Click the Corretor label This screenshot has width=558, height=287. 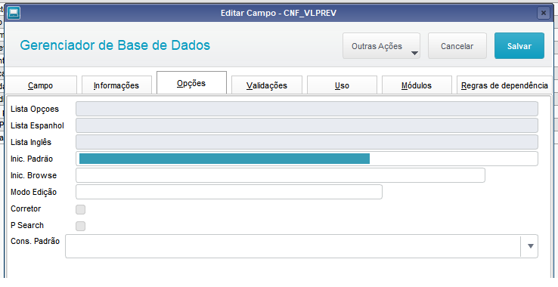26,208
